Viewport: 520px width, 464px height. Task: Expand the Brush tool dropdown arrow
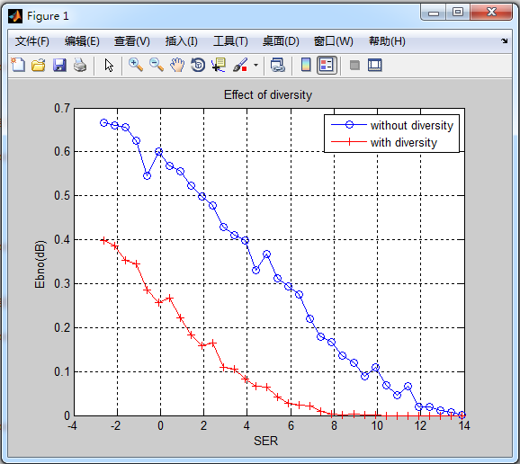(256, 65)
